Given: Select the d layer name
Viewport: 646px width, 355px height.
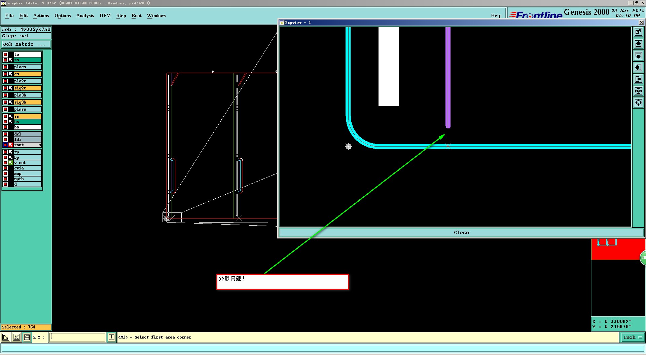Looking at the screenshot, I should pyautogui.click(x=27, y=184).
